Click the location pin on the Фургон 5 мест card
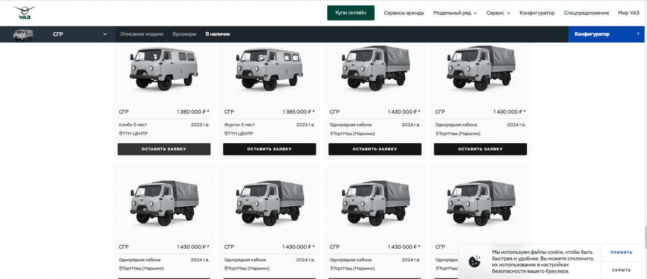This screenshot has width=647, height=279. point(226,134)
